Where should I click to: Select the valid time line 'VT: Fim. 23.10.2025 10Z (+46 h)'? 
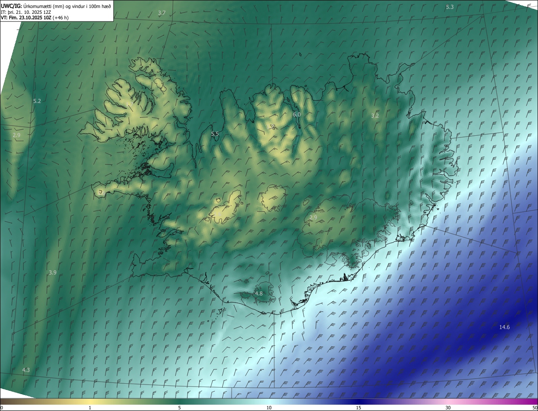click(35, 18)
